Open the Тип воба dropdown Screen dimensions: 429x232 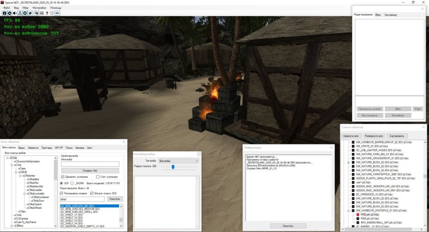point(178,161)
